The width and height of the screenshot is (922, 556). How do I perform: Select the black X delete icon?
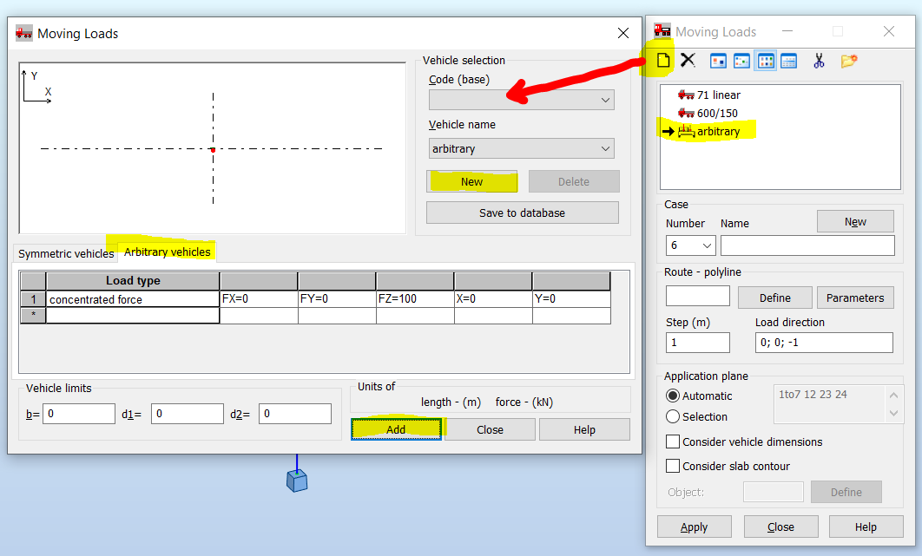click(688, 60)
